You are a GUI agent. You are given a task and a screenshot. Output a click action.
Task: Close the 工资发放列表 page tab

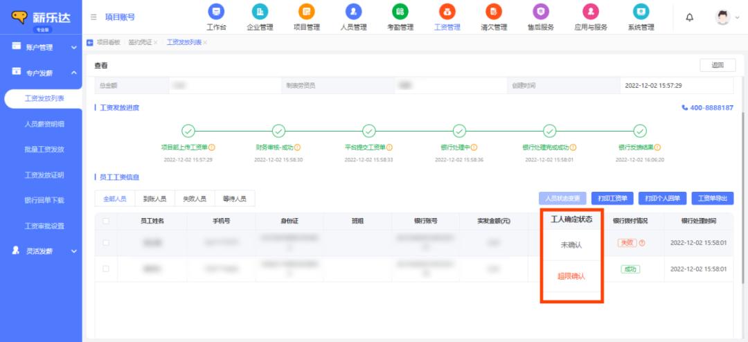205,43
